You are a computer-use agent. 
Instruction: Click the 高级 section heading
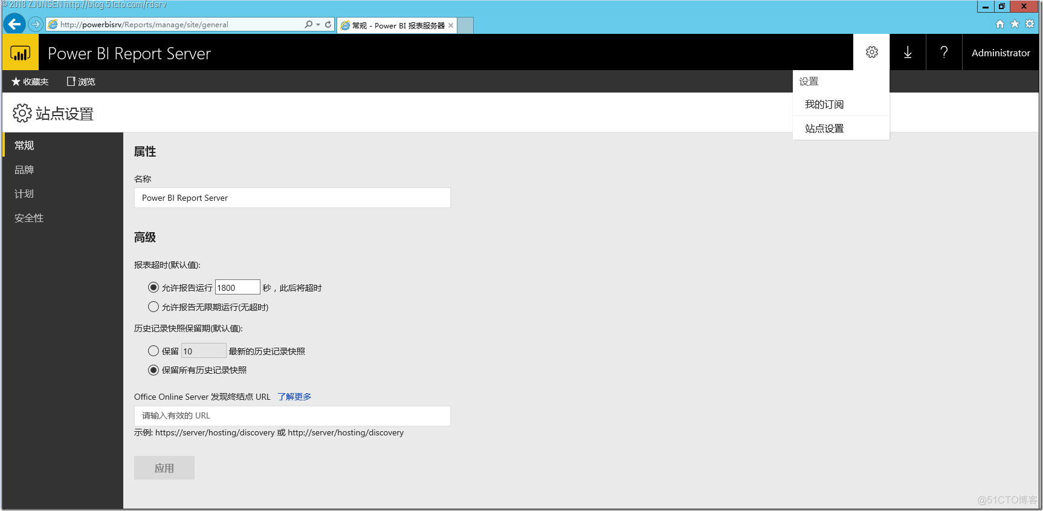(145, 238)
